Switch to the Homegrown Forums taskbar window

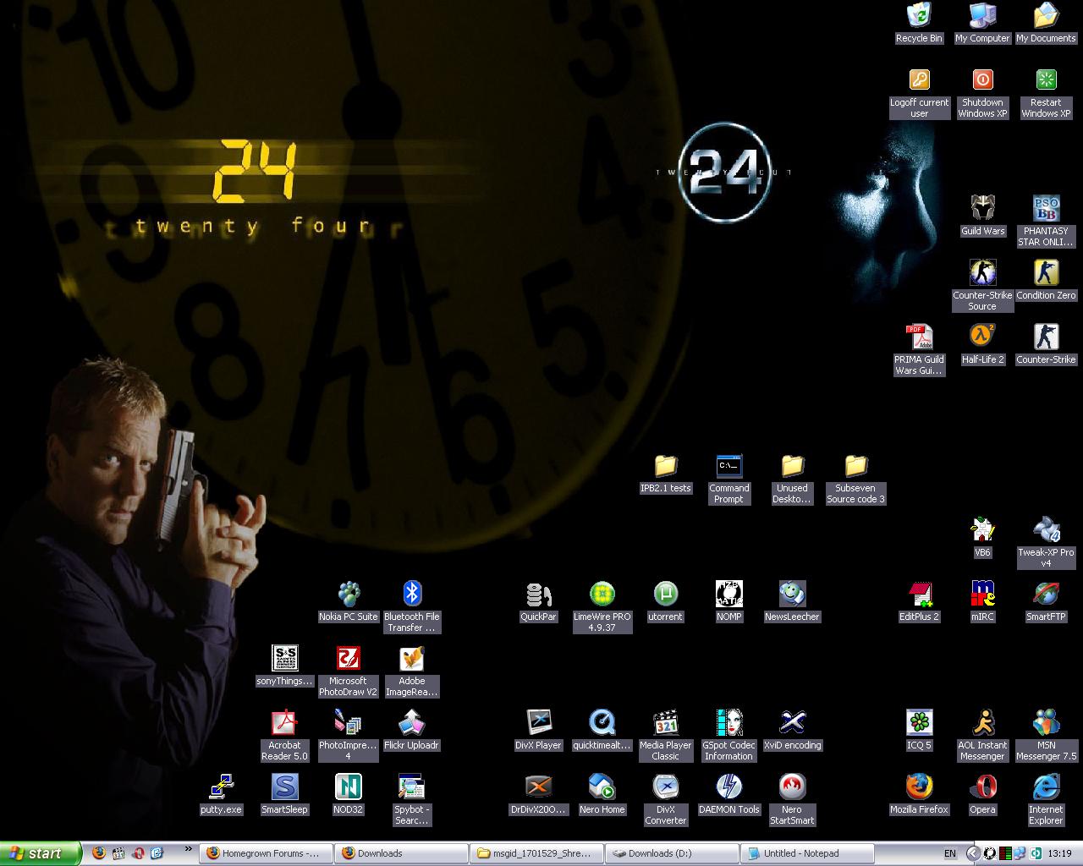tap(266, 853)
